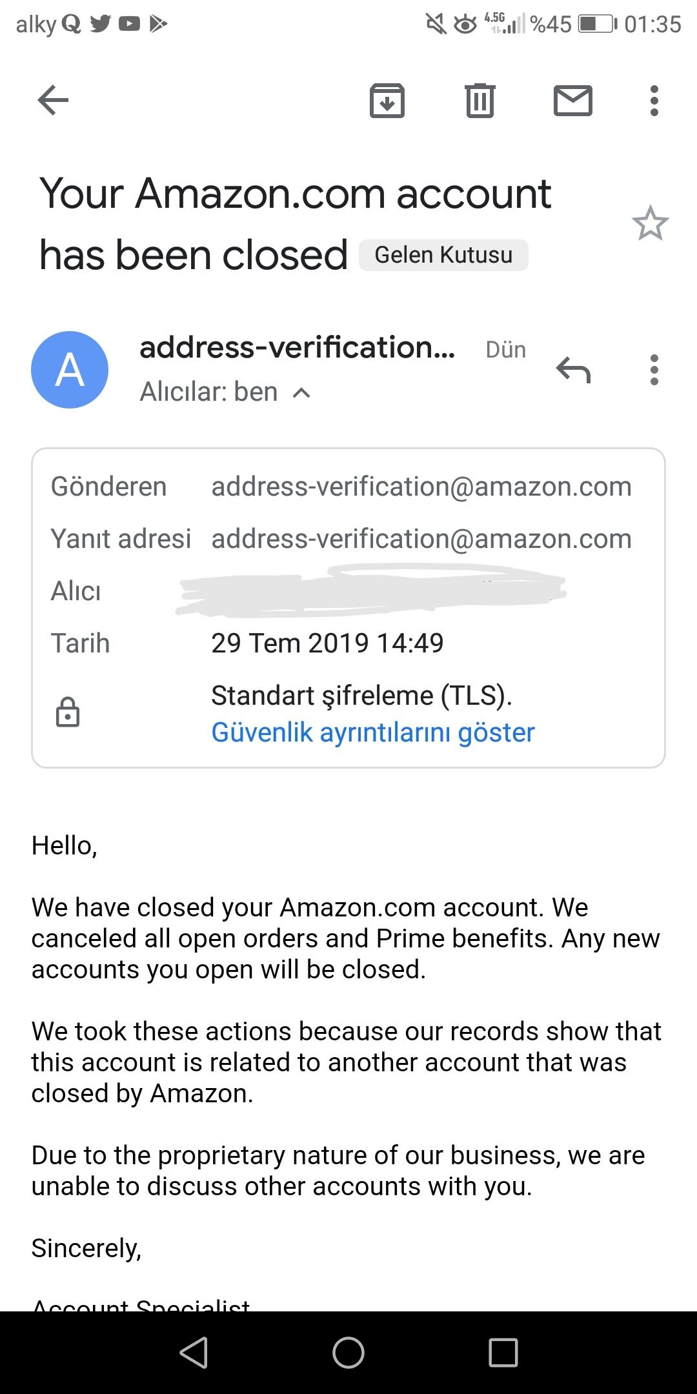Tap the TLS lock icon
This screenshot has height=1394, width=697.
coord(68,712)
